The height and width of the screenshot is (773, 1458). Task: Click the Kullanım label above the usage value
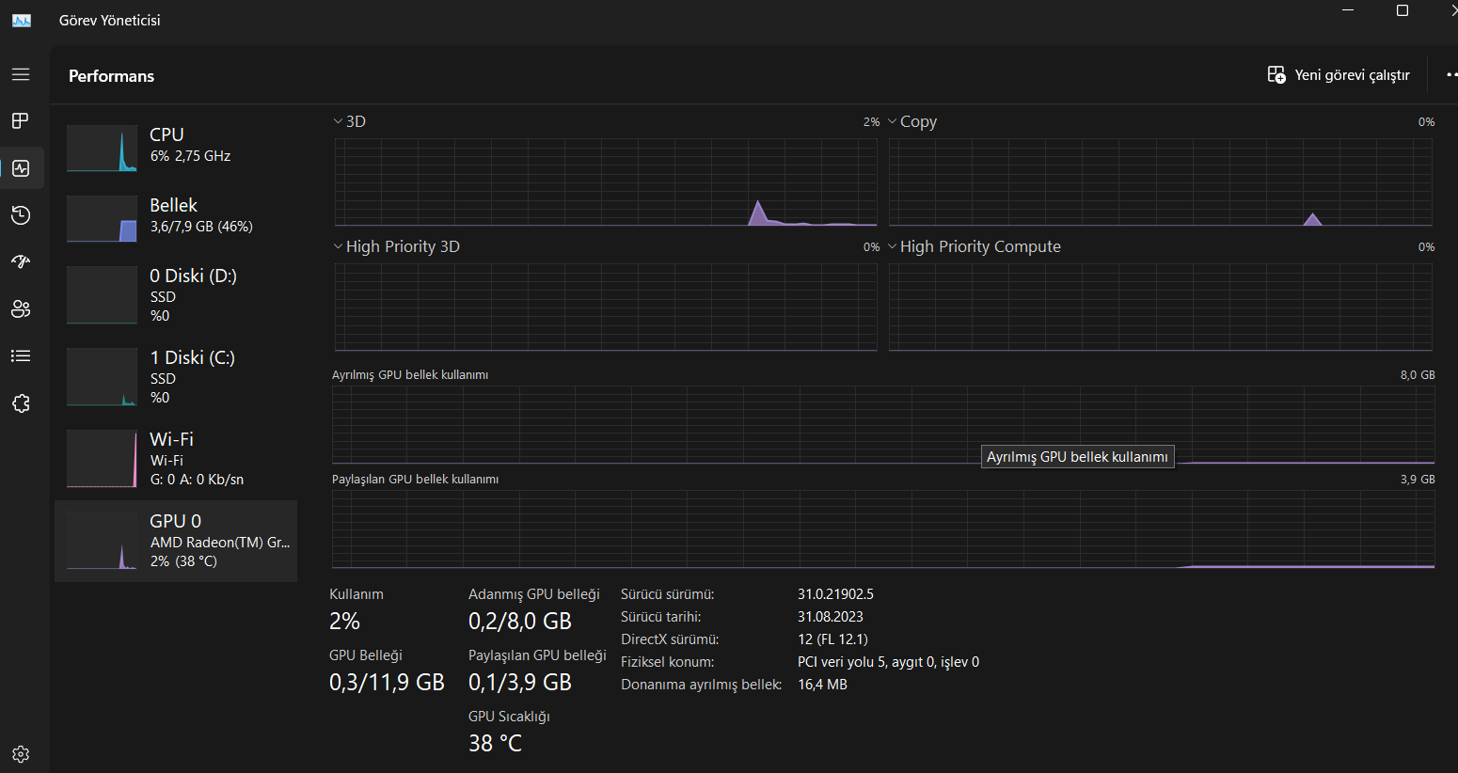pos(357,594)
